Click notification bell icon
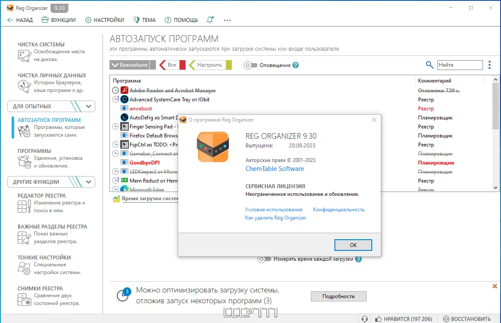The height and width of the screenshot is (323, 501). pyautogui.click(x=210, y=20)
